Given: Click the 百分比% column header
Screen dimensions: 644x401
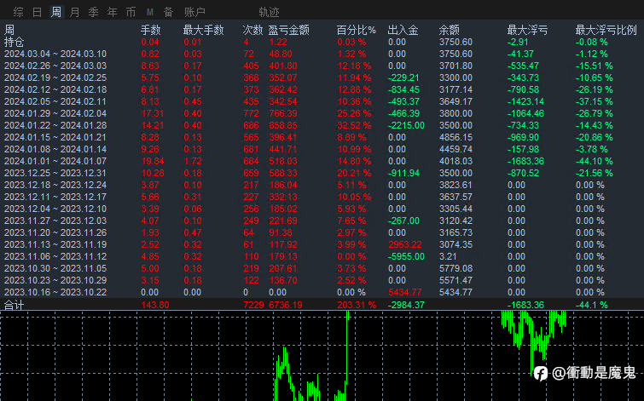Looking at the screenshot, I should pyautogui.click(x=356, y=30).
